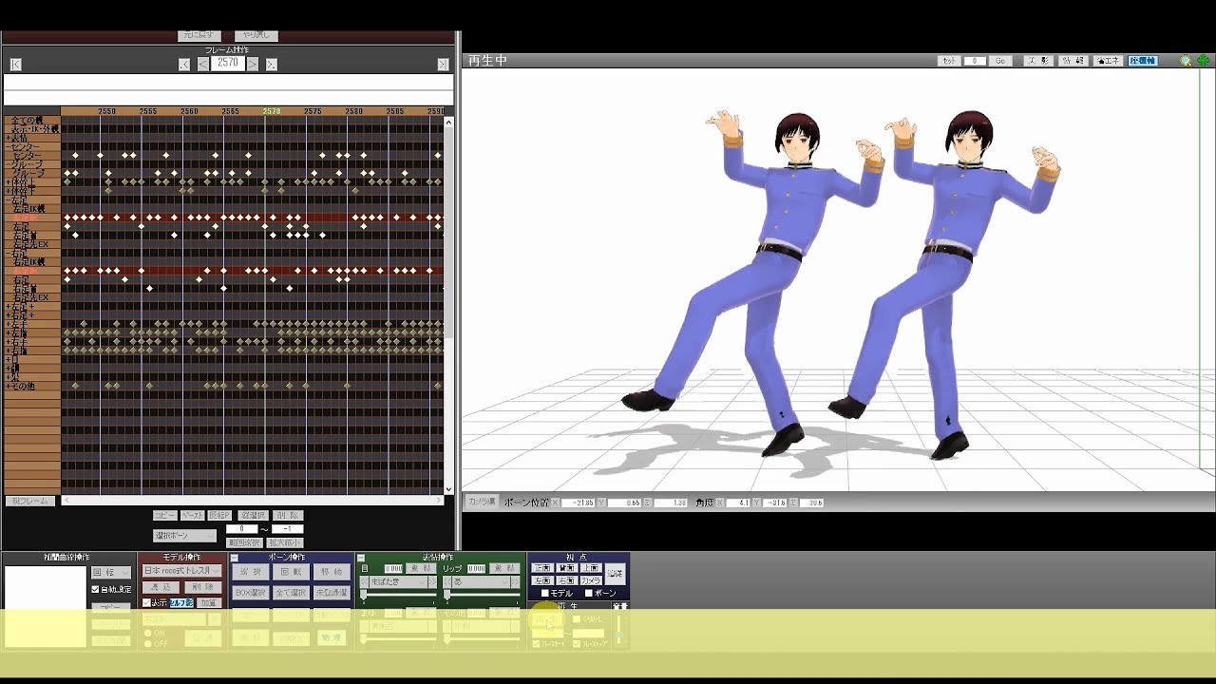Viewport: 1216px width, 684px height.
Task: Toggle the 省エネ power-saving button
Action: (x=1109, y=61)
